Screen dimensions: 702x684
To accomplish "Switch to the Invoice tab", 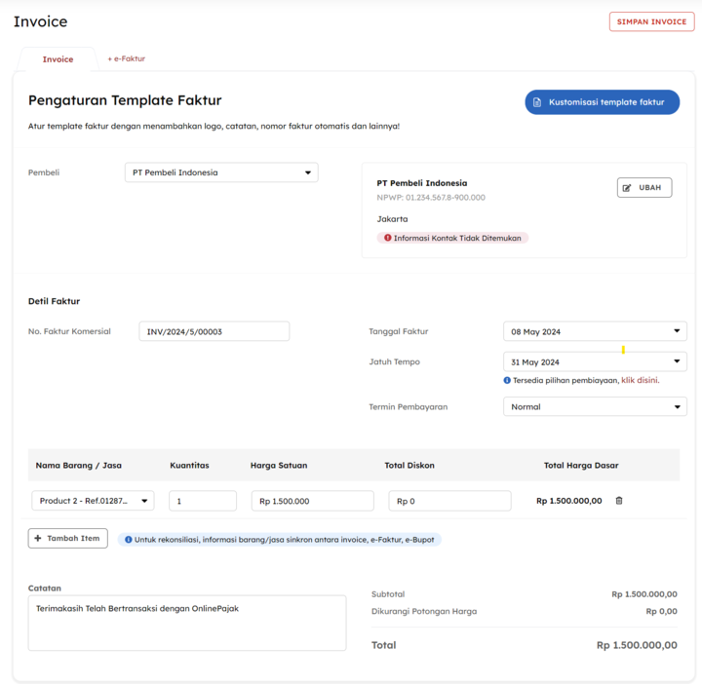I will coord(58,59).
